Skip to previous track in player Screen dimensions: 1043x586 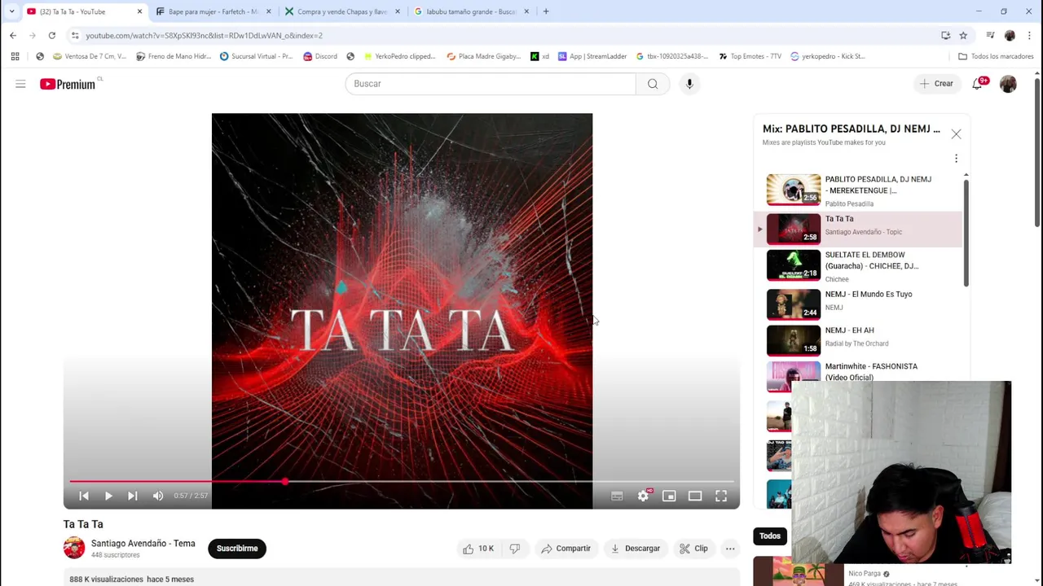(x=84, y=496)
